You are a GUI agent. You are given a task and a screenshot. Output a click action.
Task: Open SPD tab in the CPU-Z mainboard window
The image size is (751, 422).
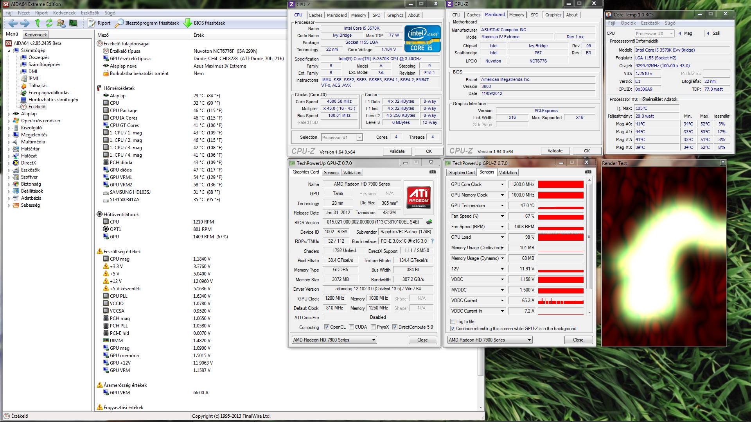pyautogui.click(x=534, y=15)
